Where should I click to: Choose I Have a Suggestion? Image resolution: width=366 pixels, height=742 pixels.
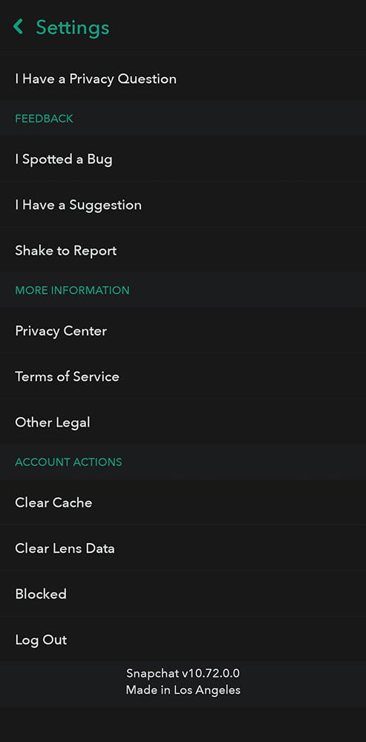tap(183, 205)
